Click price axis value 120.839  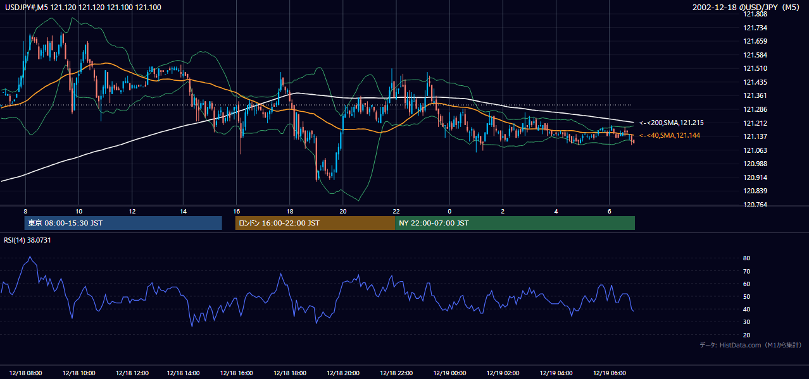[x=756, y=191]
